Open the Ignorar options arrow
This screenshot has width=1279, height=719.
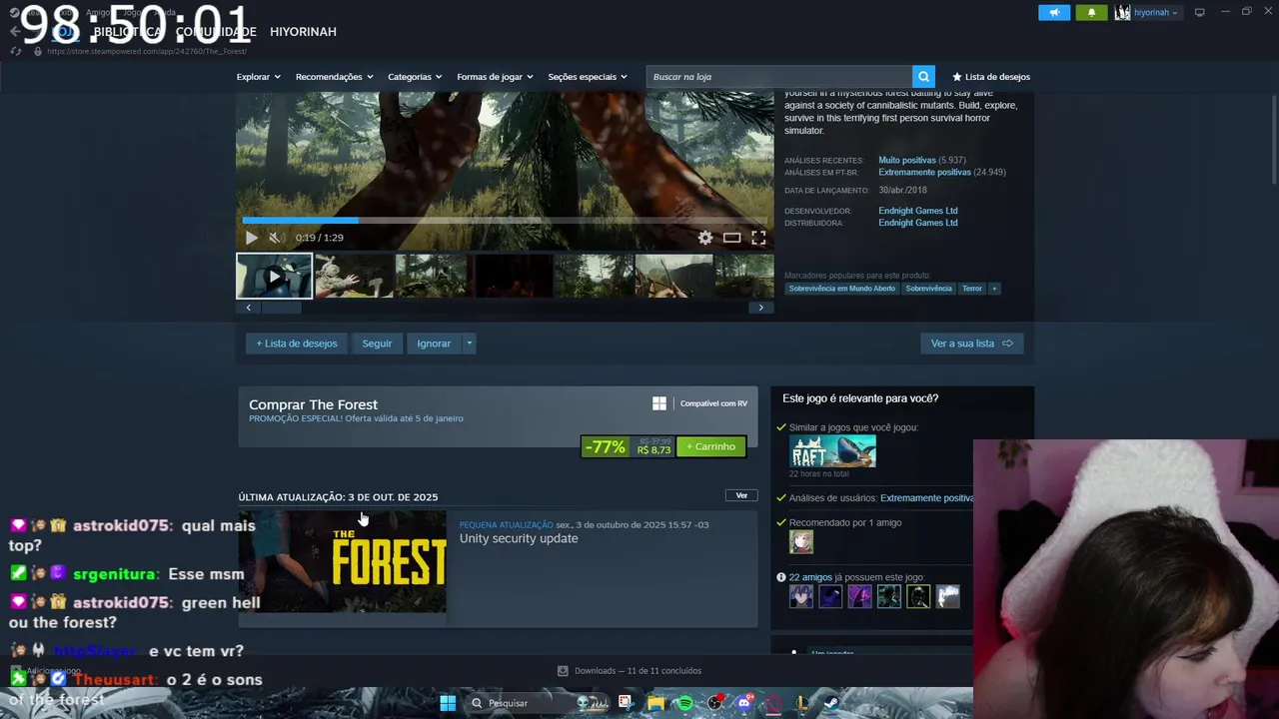[469, 344]
